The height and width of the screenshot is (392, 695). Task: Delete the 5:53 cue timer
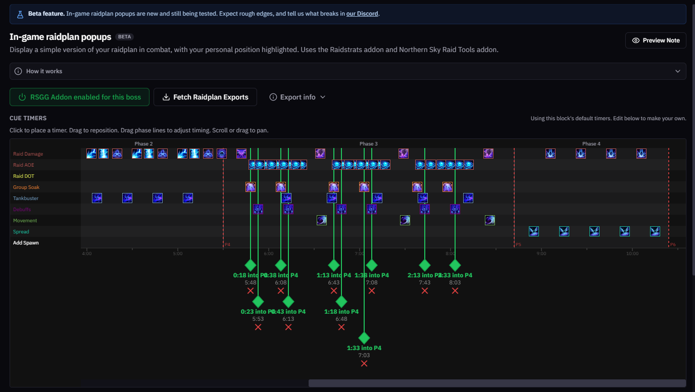point(258,327)
